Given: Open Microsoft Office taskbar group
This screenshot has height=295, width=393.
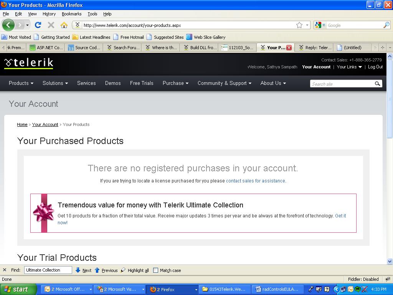Looking at the screenshot, I should tap(68, 289).
